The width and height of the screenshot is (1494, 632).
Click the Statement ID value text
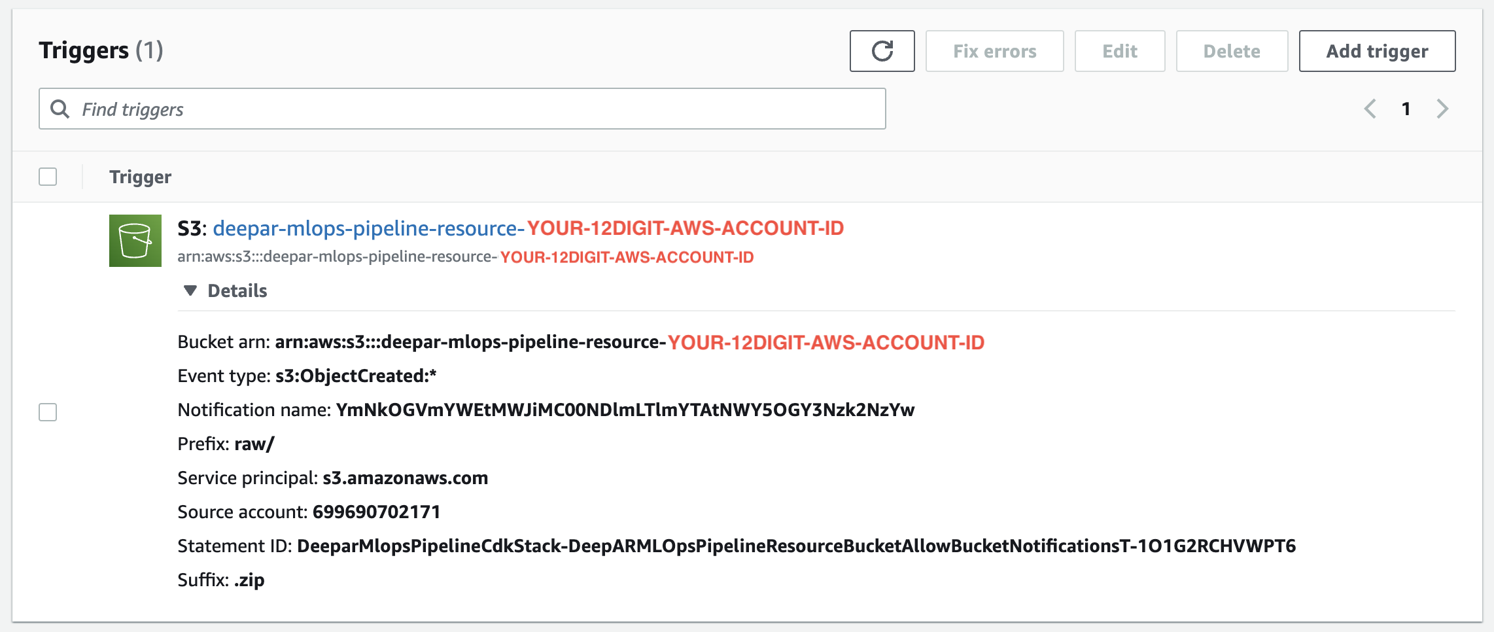pos(796,546)
